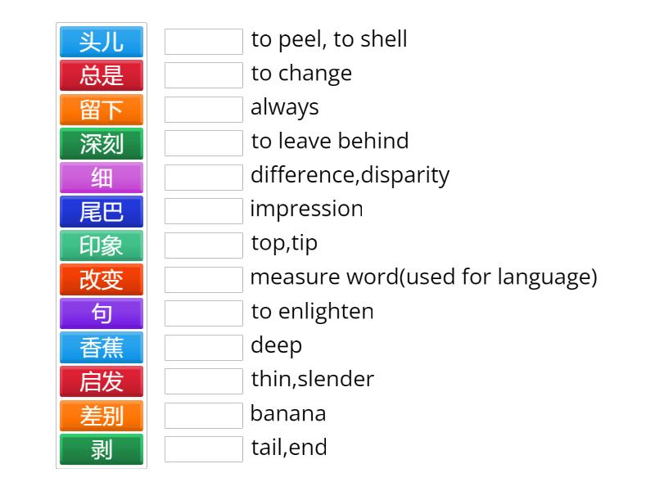655x491 pixels.
Task: Pick the orange 留下 tile
Action: click(102, 110)
